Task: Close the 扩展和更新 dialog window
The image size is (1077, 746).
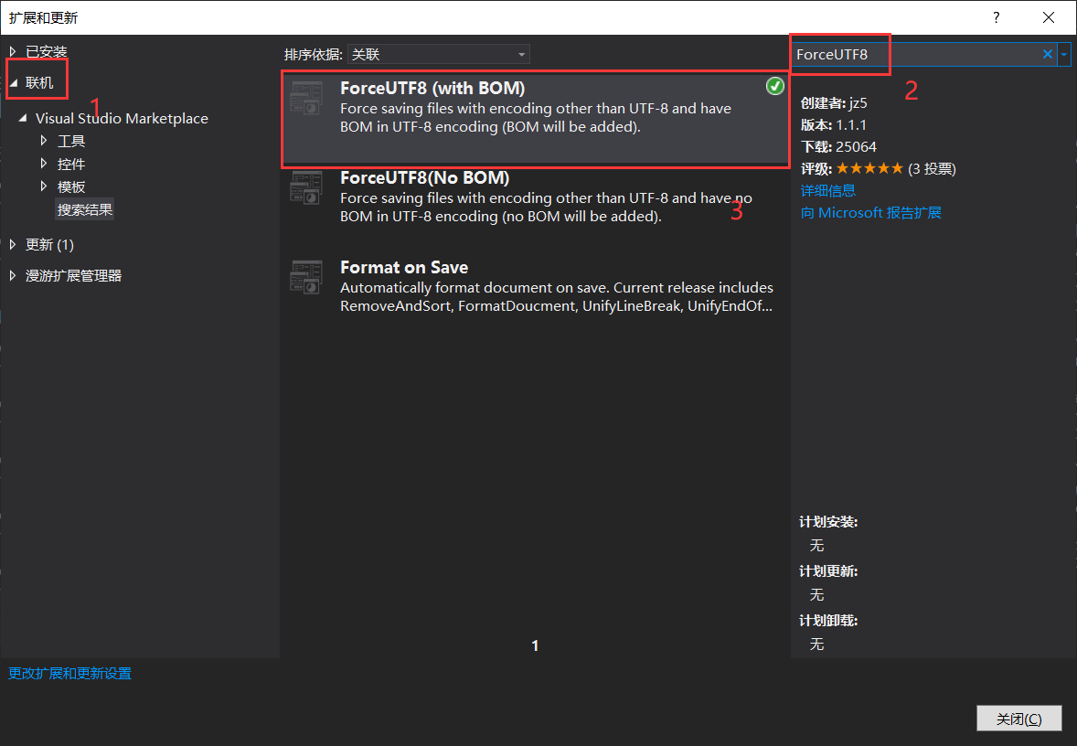Action: 1048,17
